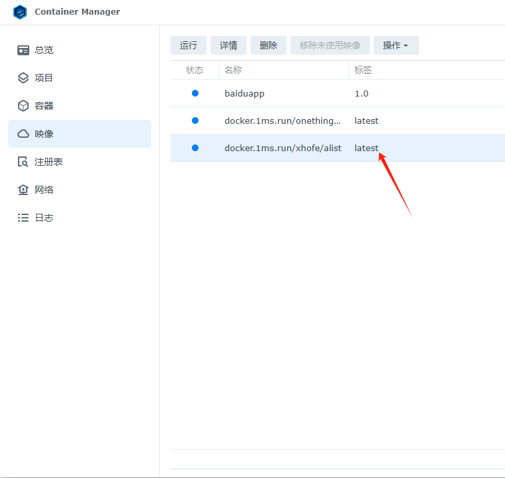
Task: Select the 映像 image menu label
Action: click(44, 134)
